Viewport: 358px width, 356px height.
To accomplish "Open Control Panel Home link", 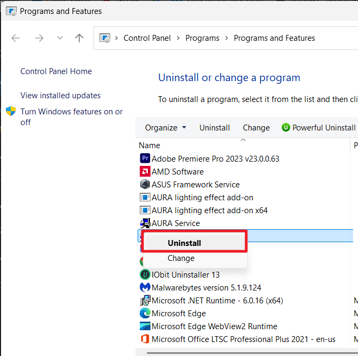I will pos(56,71).
